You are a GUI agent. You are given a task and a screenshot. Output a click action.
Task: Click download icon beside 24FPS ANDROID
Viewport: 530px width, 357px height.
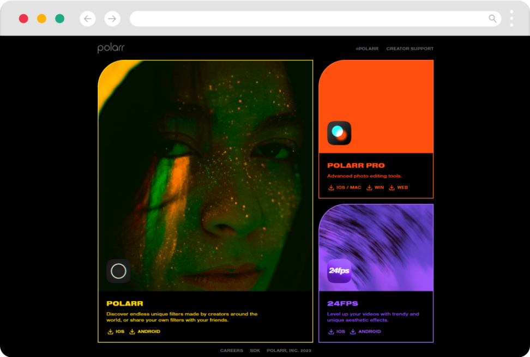(x=353, y=332)
